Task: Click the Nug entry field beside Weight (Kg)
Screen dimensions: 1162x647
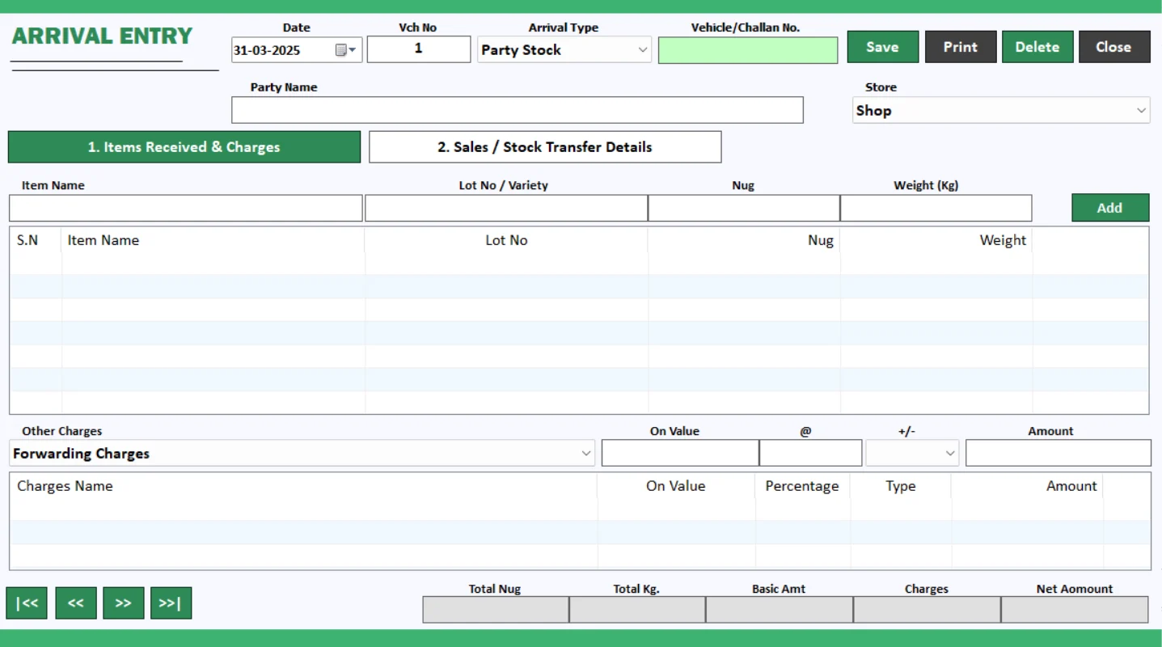Action: point(744,208)
